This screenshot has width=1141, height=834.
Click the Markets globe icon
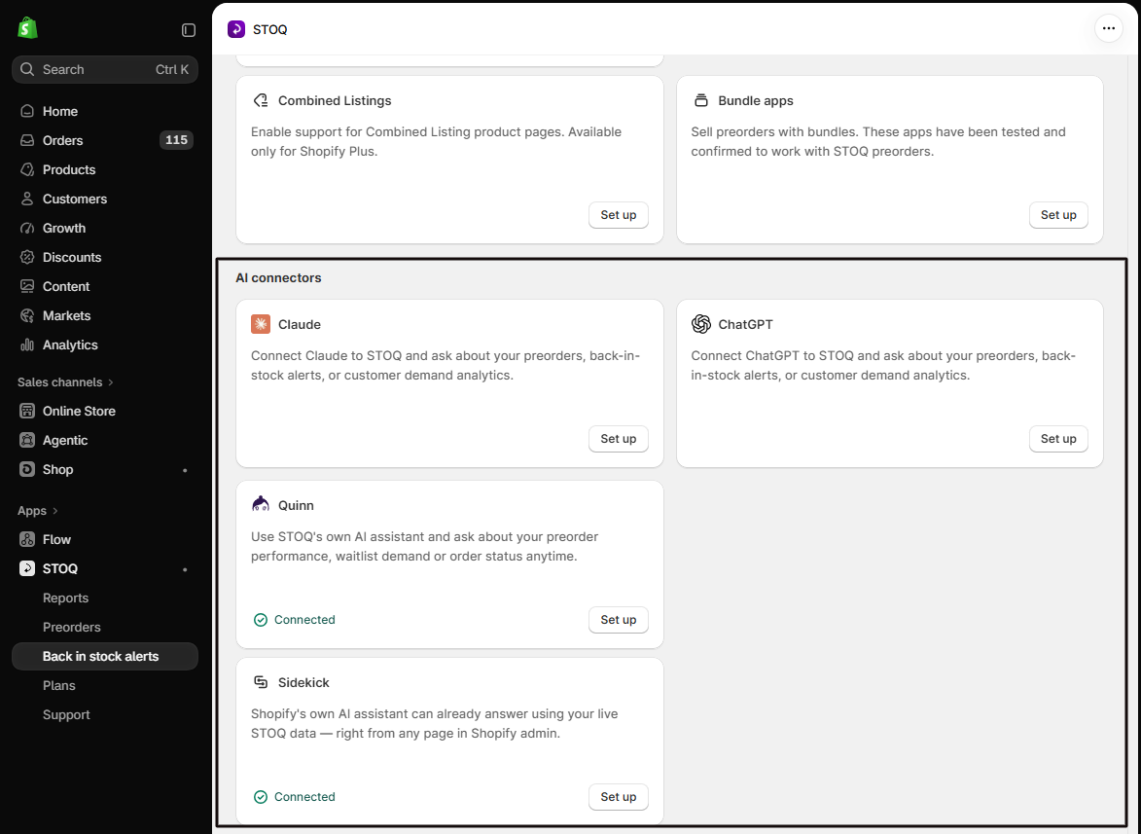tap(27, 315)
